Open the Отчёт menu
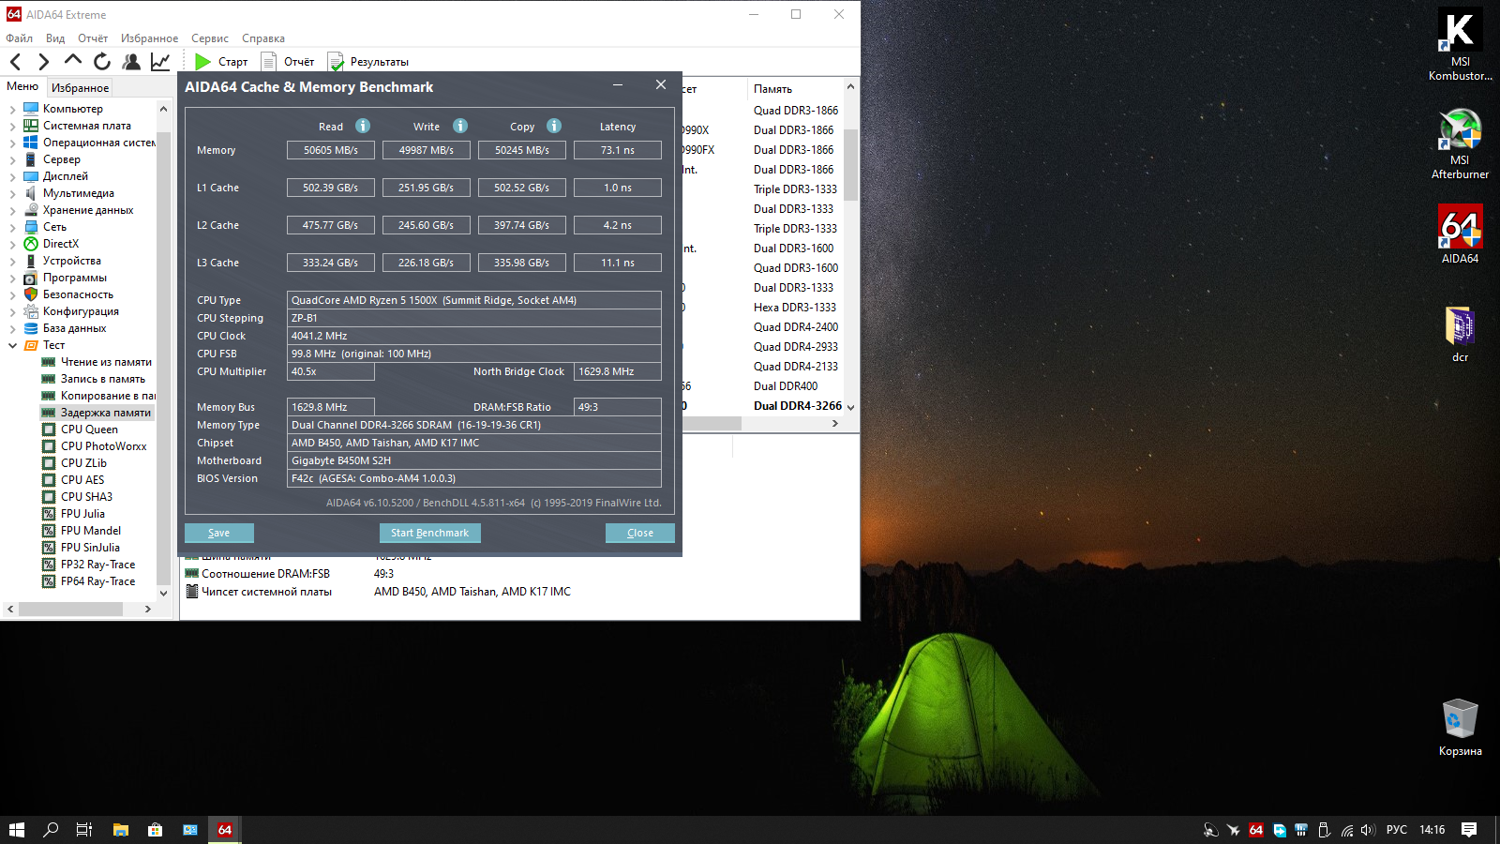Image resolution: width=1500 pixels, height=844 pixels. 93,38
